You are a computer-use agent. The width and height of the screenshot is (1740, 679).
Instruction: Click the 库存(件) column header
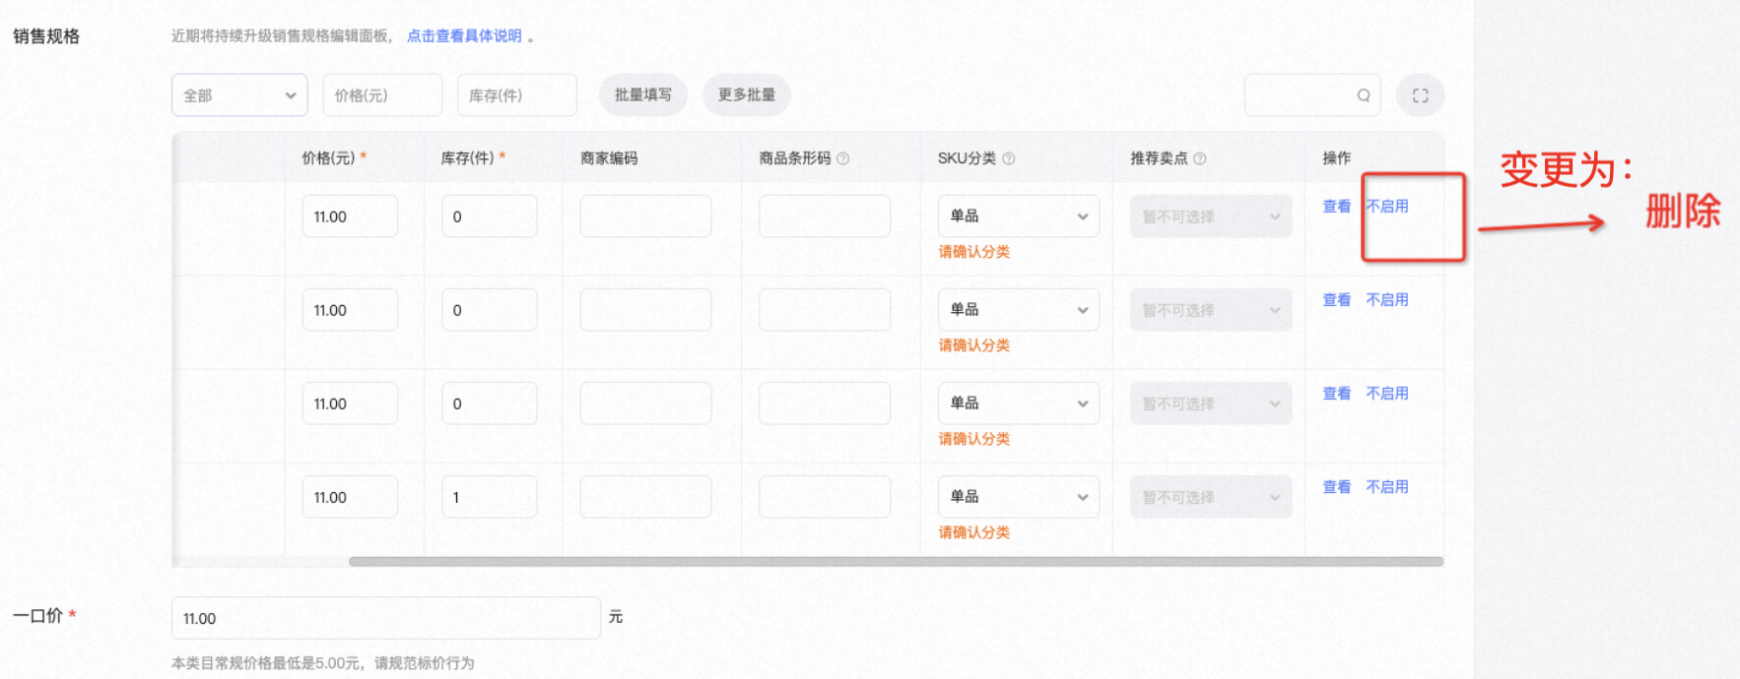(467, 157)
